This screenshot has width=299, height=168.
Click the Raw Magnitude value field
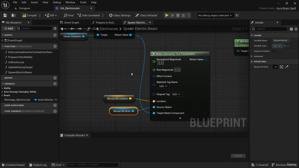177,70
